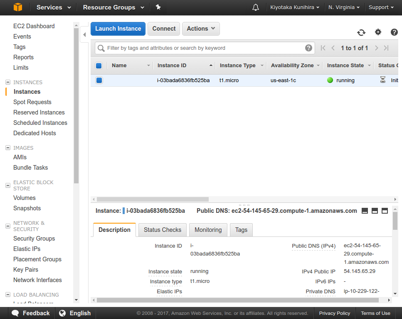Viewport: 402px width, 319px height.
Task: Click the pane resize grip dots
Action: coord(244,205)
